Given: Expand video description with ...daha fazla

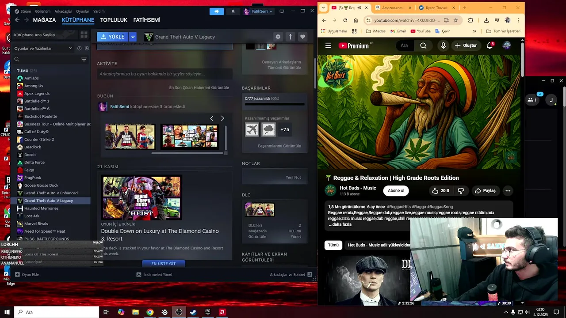Looking at the screenshot, I should click(340, 224).
